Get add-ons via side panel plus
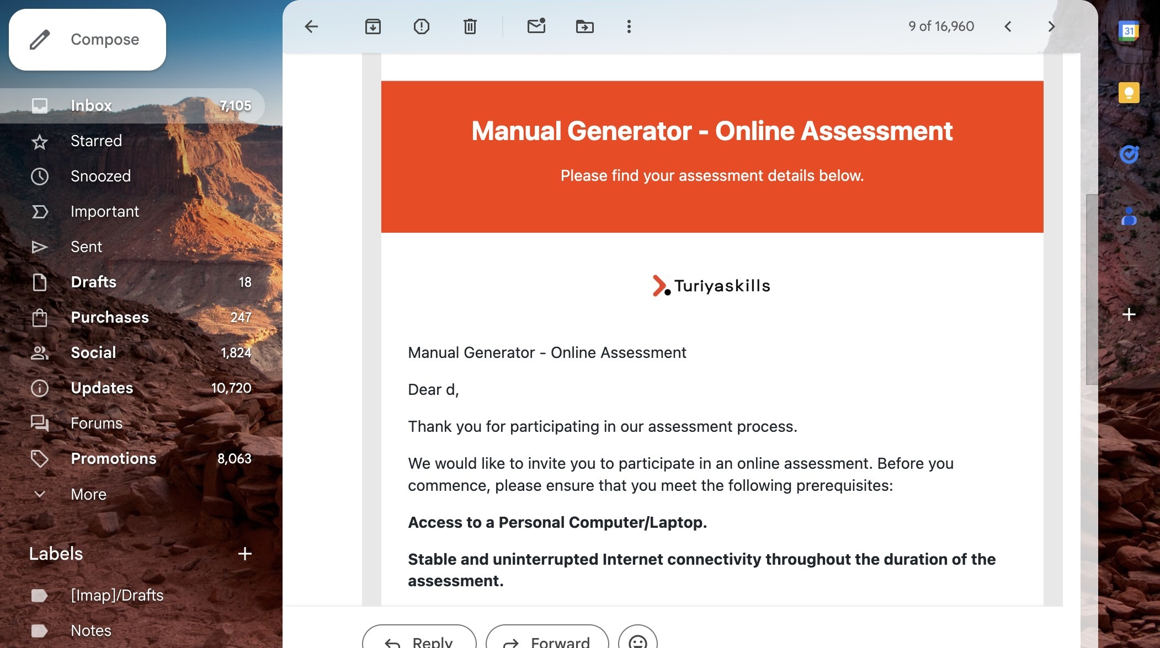 coord(1129,314)
